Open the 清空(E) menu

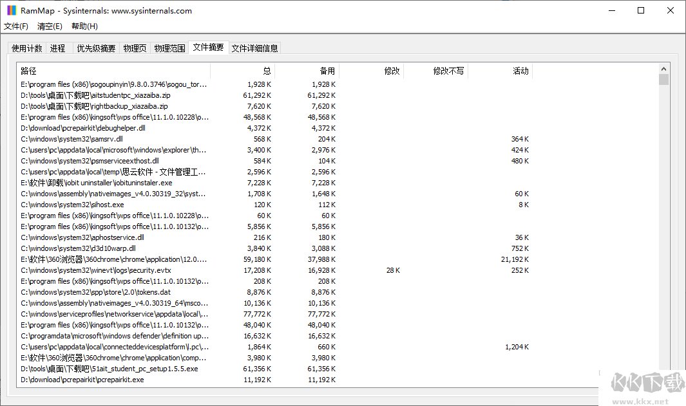[49, 26]
